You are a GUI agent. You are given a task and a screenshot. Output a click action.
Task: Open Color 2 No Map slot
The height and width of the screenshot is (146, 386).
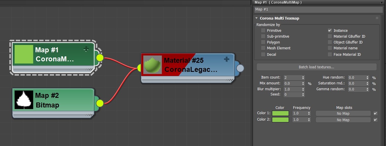point(343,120)
